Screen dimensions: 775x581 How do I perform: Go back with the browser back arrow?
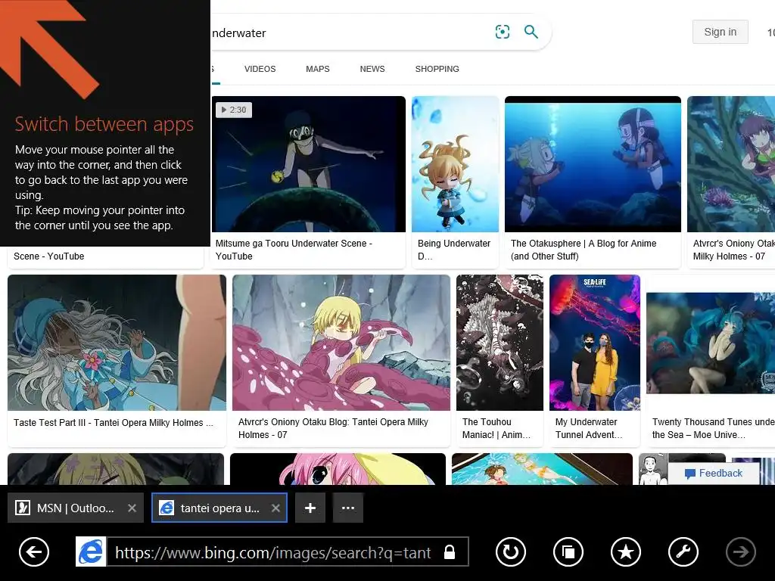pos(34,551)
